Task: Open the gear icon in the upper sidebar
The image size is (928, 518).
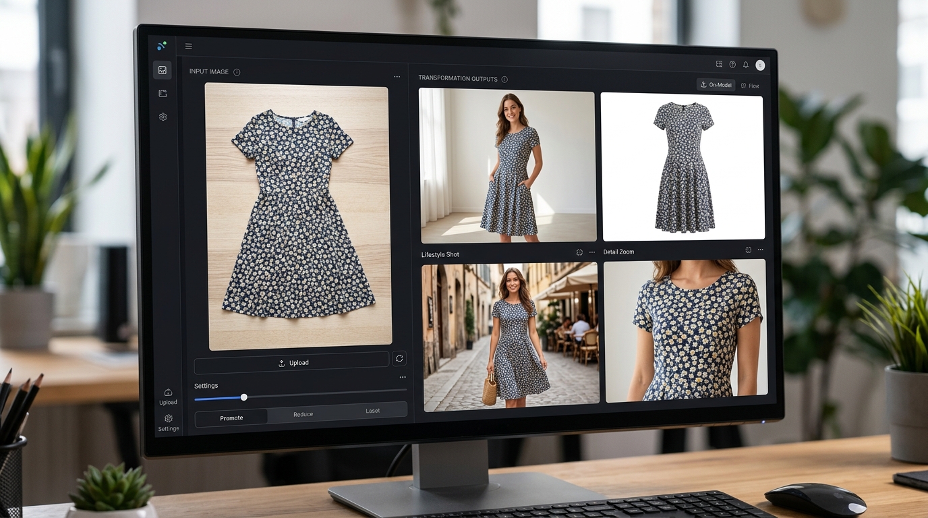Action: point(163,117)
